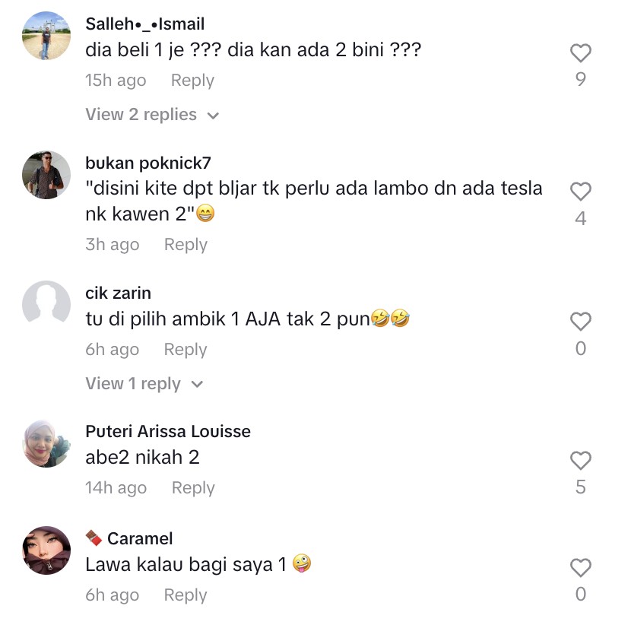The image size is (631, 628).
Task: Reply to Caramel's comment
Action: (x=185, y=595)
